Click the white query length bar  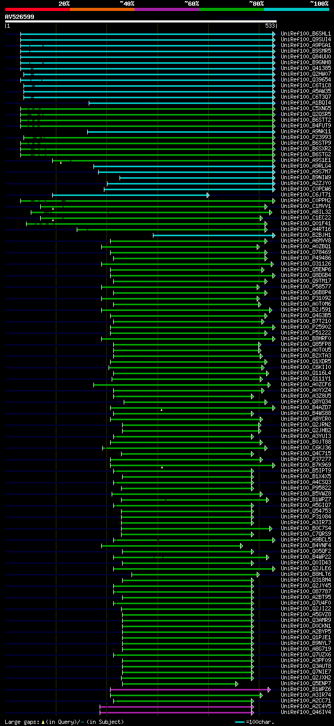tap(140, 21)
